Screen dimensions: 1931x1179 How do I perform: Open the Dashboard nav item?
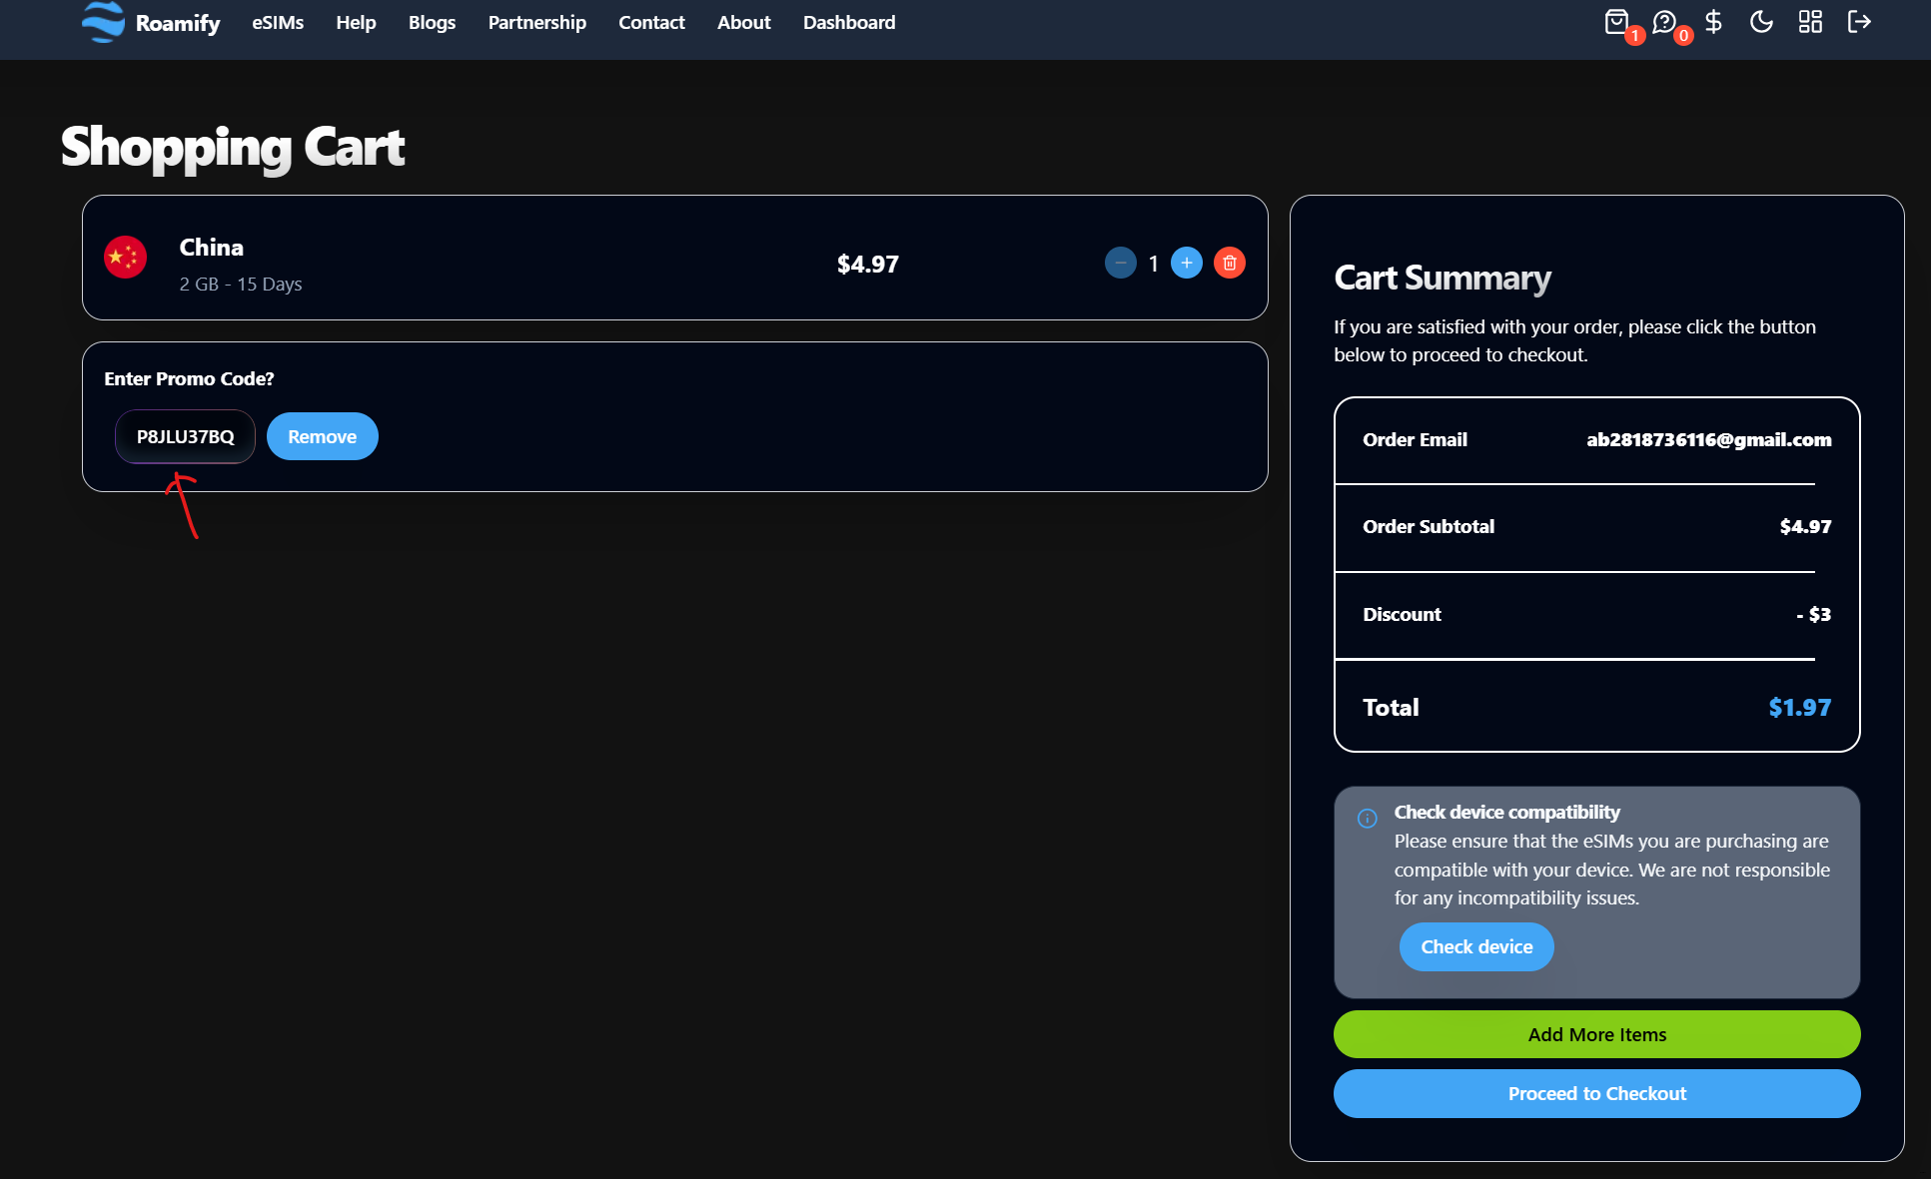coord(849,22)
